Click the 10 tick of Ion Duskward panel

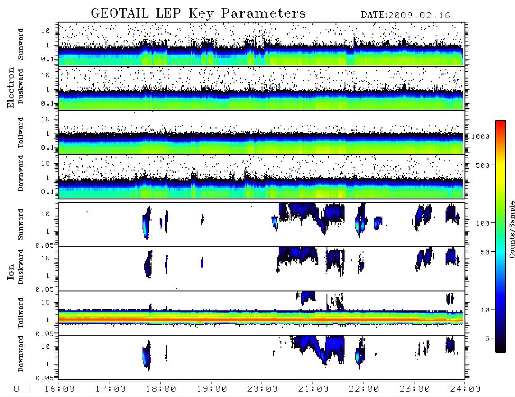click(x=46, y=259)
